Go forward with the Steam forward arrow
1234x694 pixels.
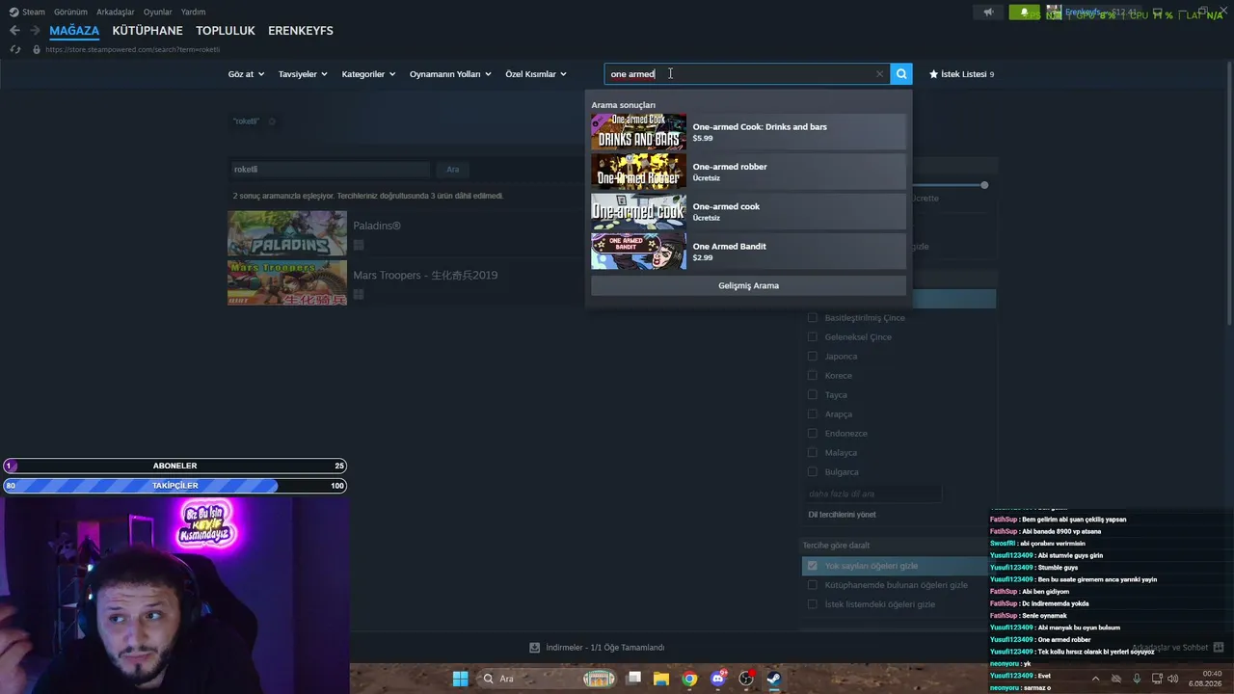35,31
